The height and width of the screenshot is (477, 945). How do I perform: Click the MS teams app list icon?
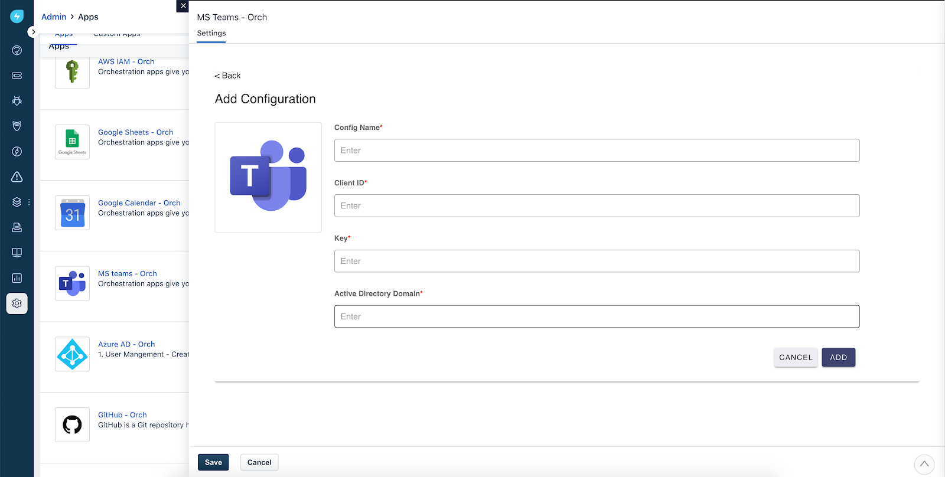pyautogui.click(x=72, y=283)
